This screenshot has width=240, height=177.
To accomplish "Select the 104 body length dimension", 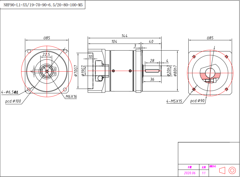I will (114, 42).
